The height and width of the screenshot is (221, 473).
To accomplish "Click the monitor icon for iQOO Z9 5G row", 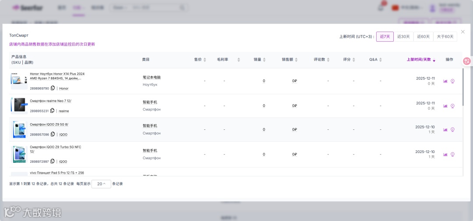I will [452, 129].
